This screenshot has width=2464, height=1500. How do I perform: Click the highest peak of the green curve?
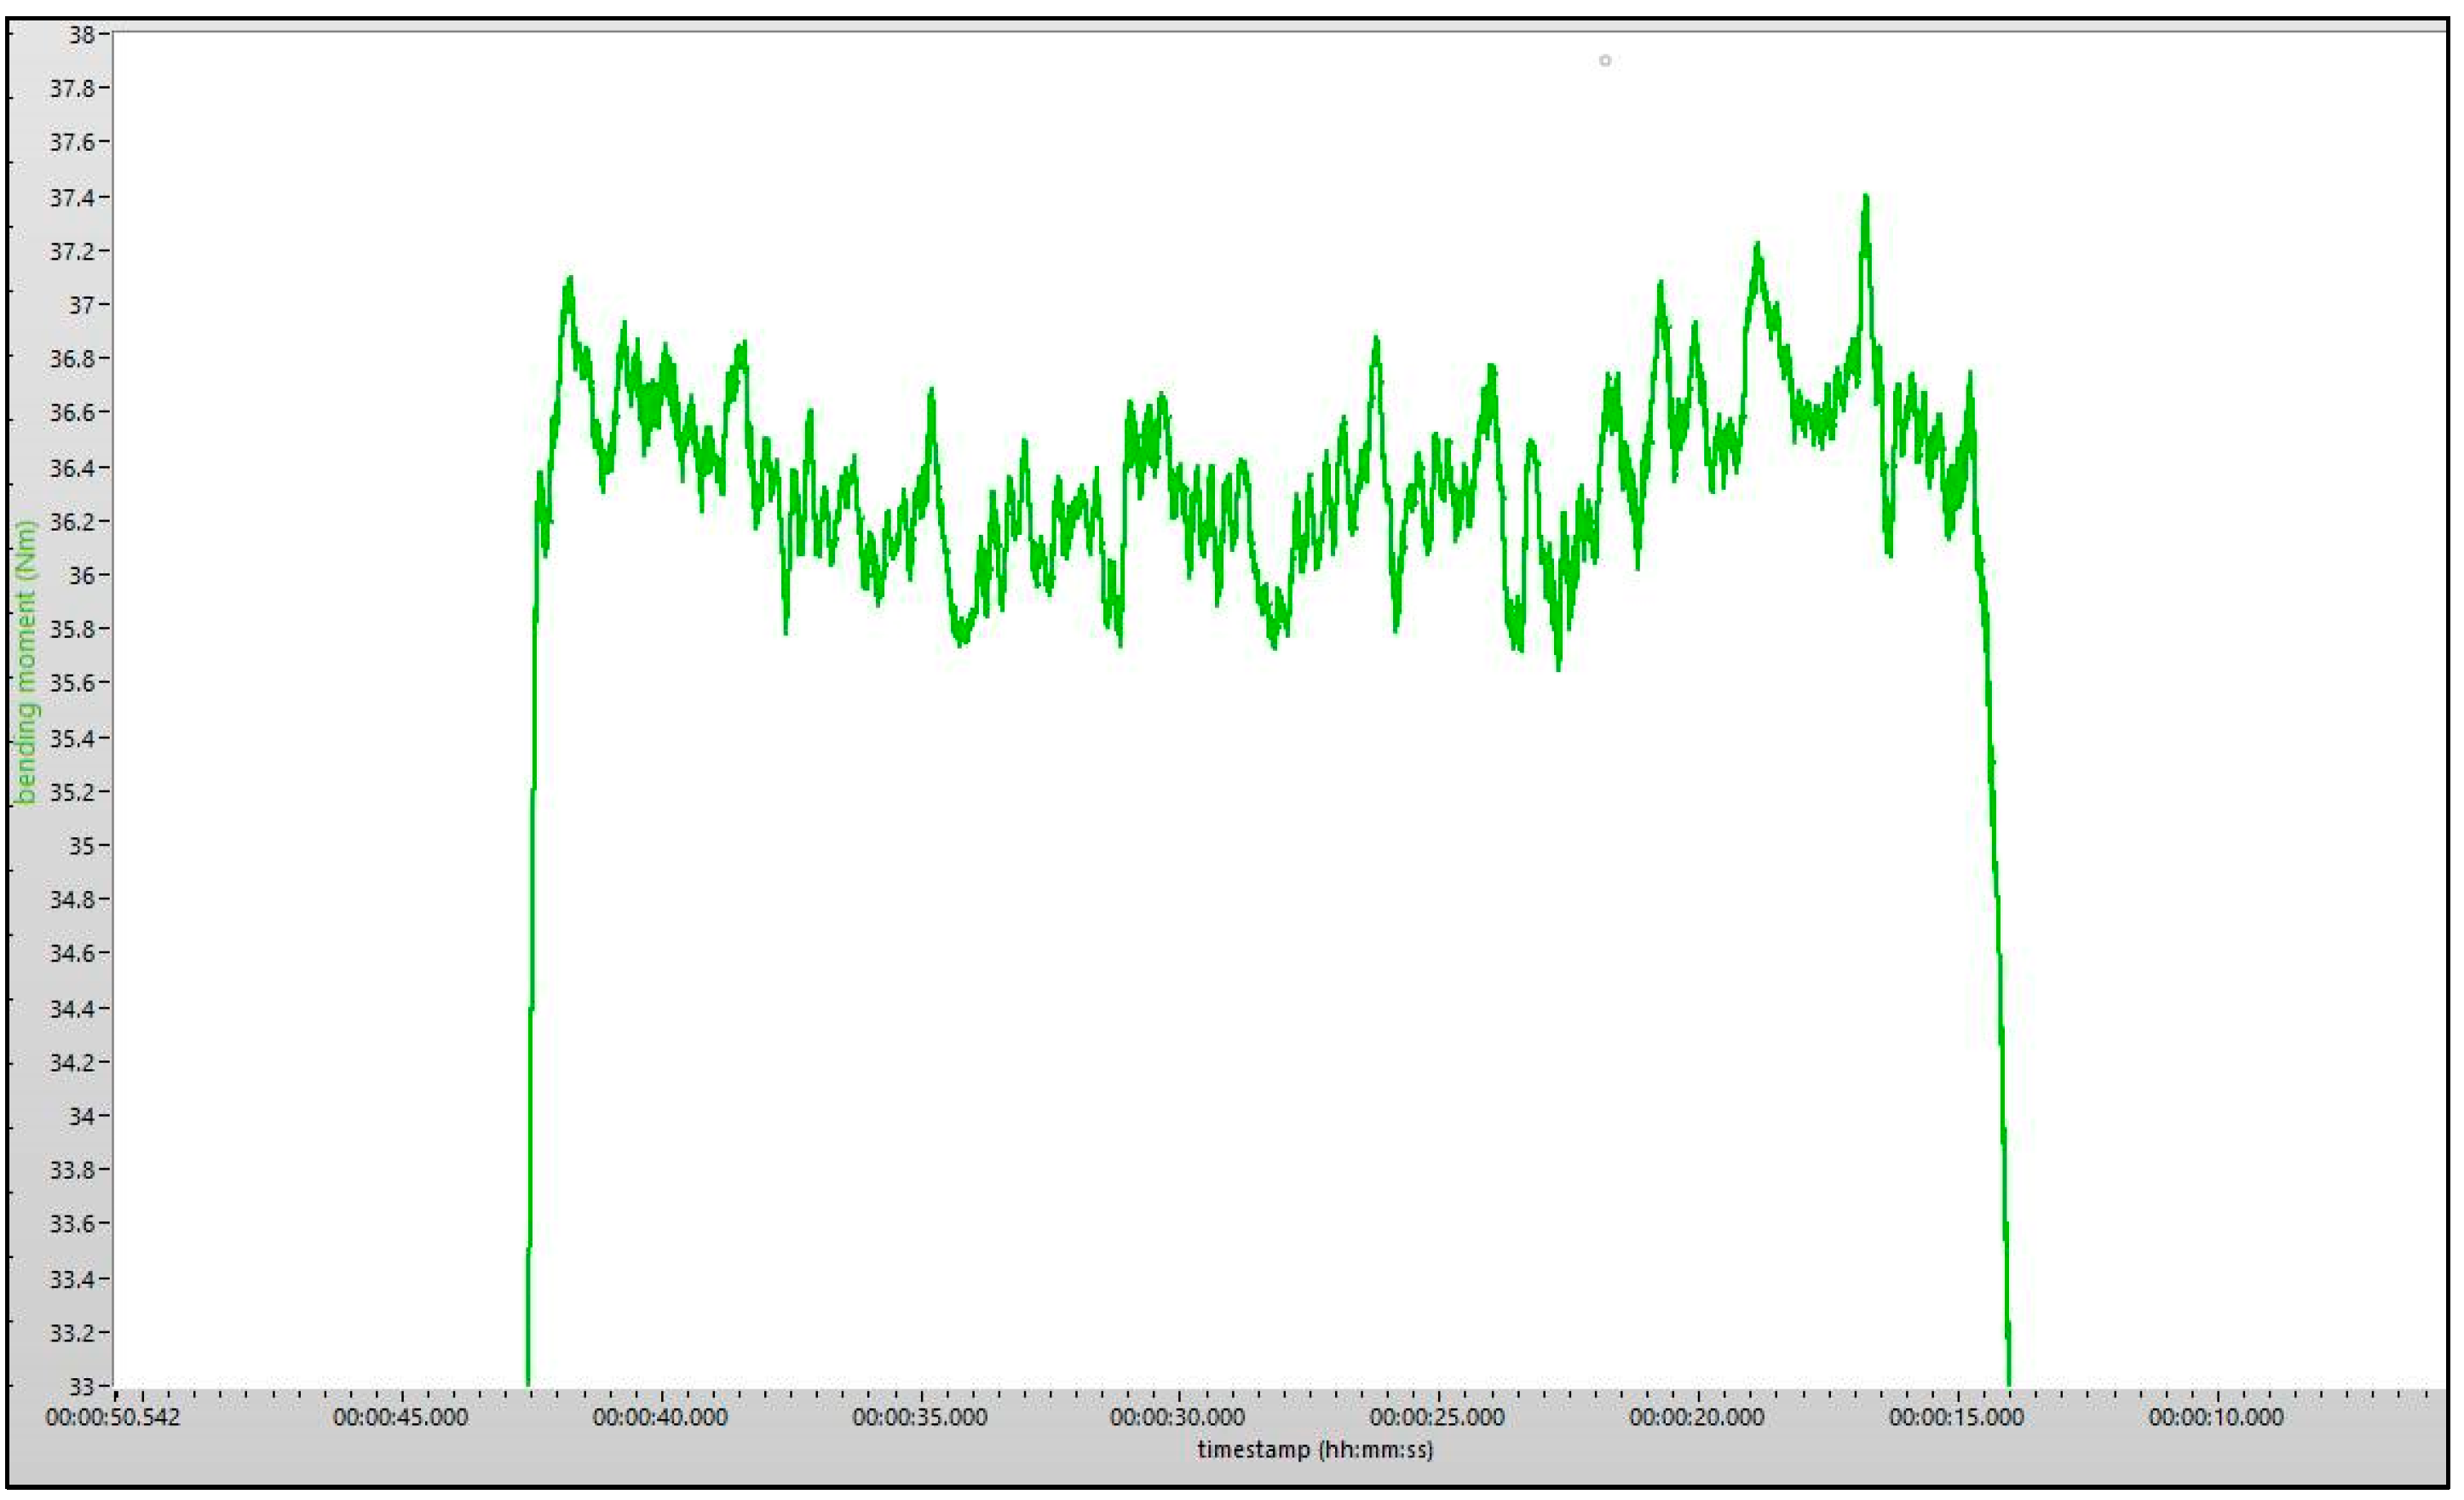1866,198
